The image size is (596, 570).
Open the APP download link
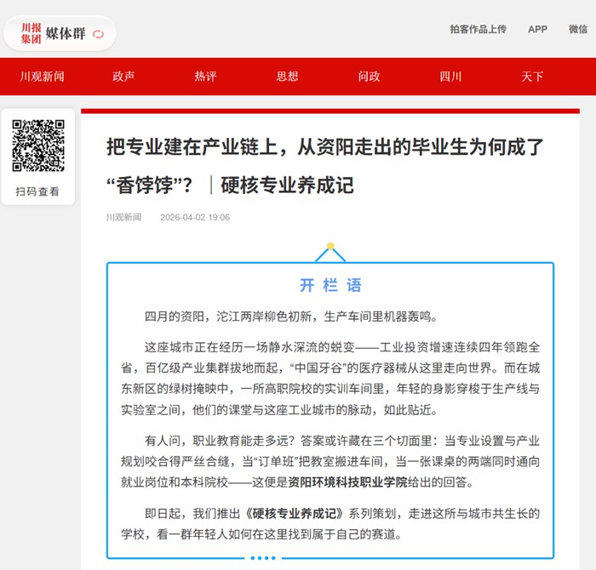click(x=537, y=29)
